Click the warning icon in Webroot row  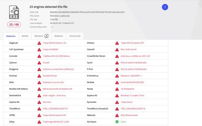point(117,115)
